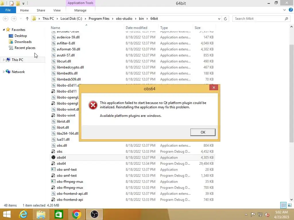Click This PC in the address breadcrumb
The image size is (294, 220).
pos(48,19)
